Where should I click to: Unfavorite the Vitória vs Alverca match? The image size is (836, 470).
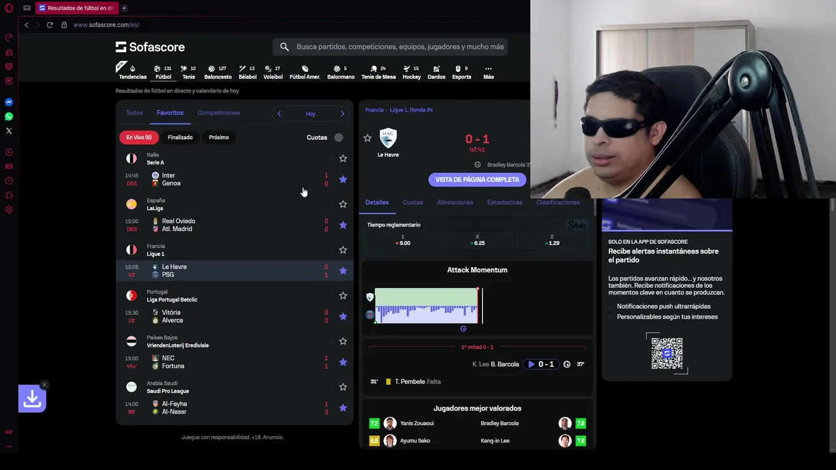(x=343, y=317)
